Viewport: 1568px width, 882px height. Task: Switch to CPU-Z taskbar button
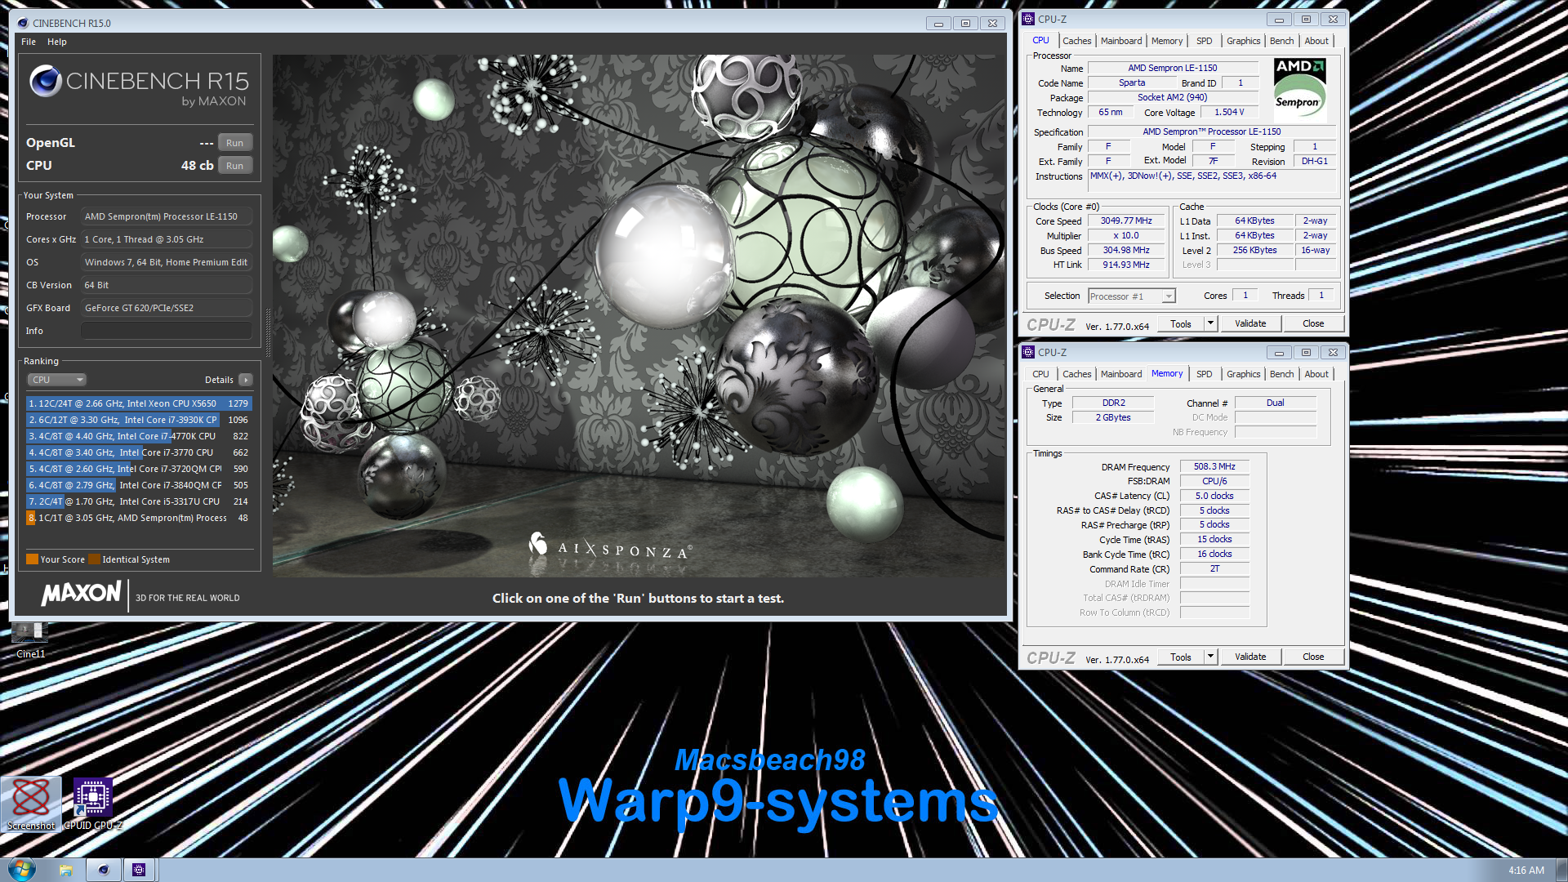139,870
